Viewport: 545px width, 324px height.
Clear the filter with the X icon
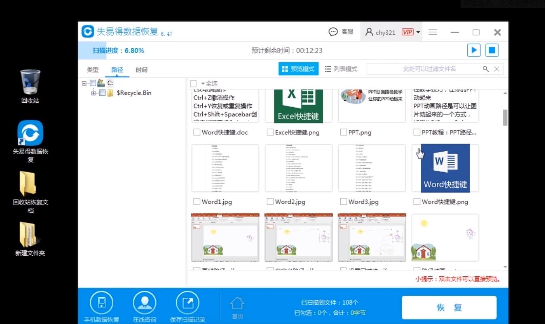click(x=497, y=69)
